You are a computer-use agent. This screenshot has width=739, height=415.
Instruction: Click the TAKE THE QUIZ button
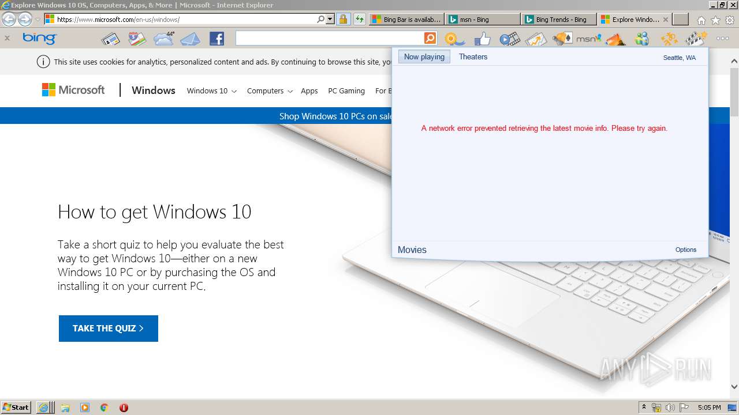click(109, 328)
